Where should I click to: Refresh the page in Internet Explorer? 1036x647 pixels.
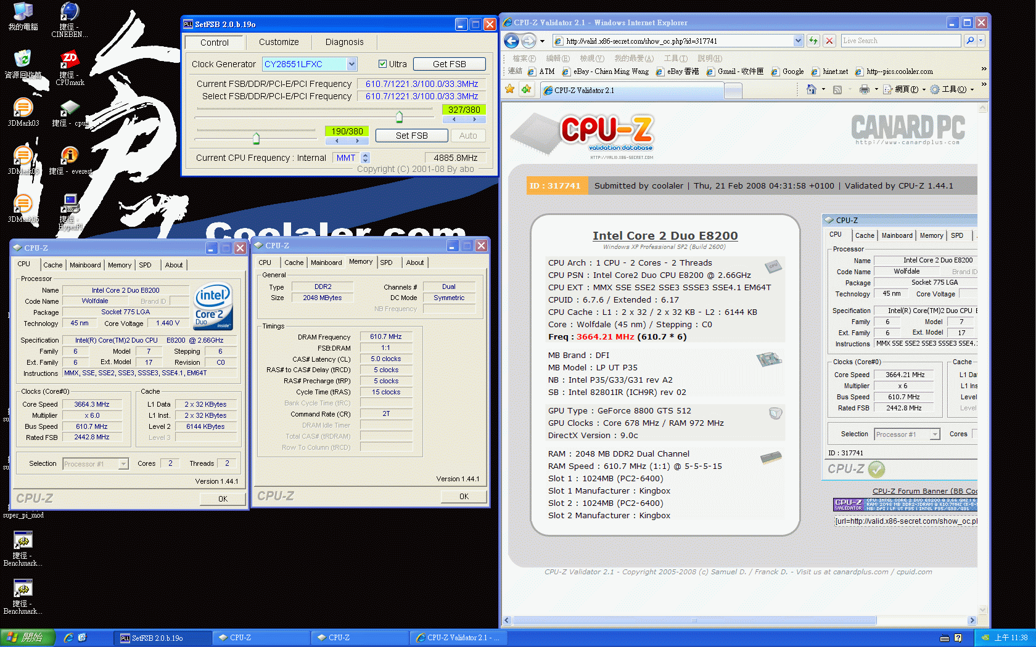tap(813, 41)
